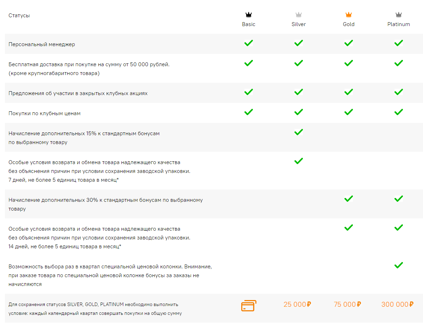The image size is (423, 324).
Task: Select the Platinum status column header
Action: (399, 24)
